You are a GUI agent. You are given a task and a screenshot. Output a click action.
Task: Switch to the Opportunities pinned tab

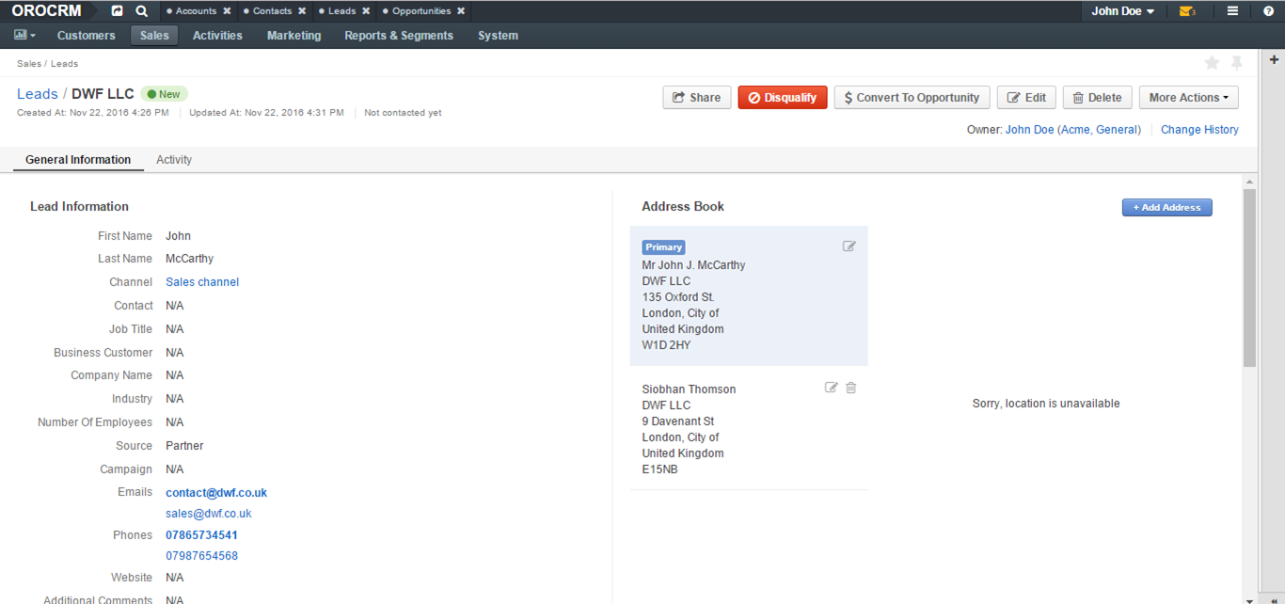click(421, 11)
